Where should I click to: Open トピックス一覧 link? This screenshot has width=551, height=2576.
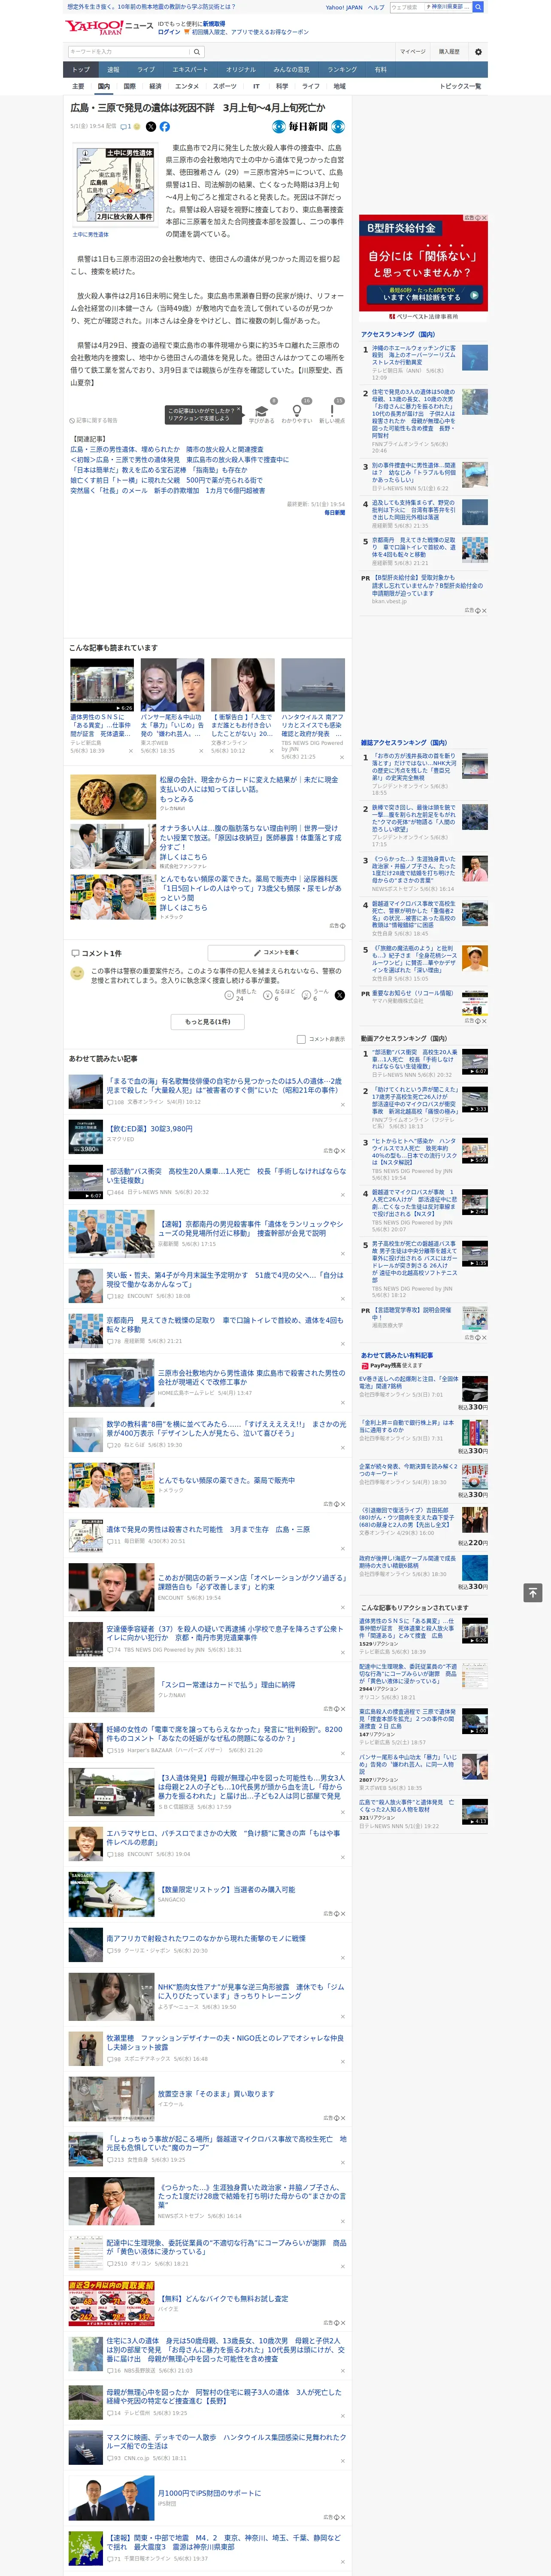[x=460, y=86]
